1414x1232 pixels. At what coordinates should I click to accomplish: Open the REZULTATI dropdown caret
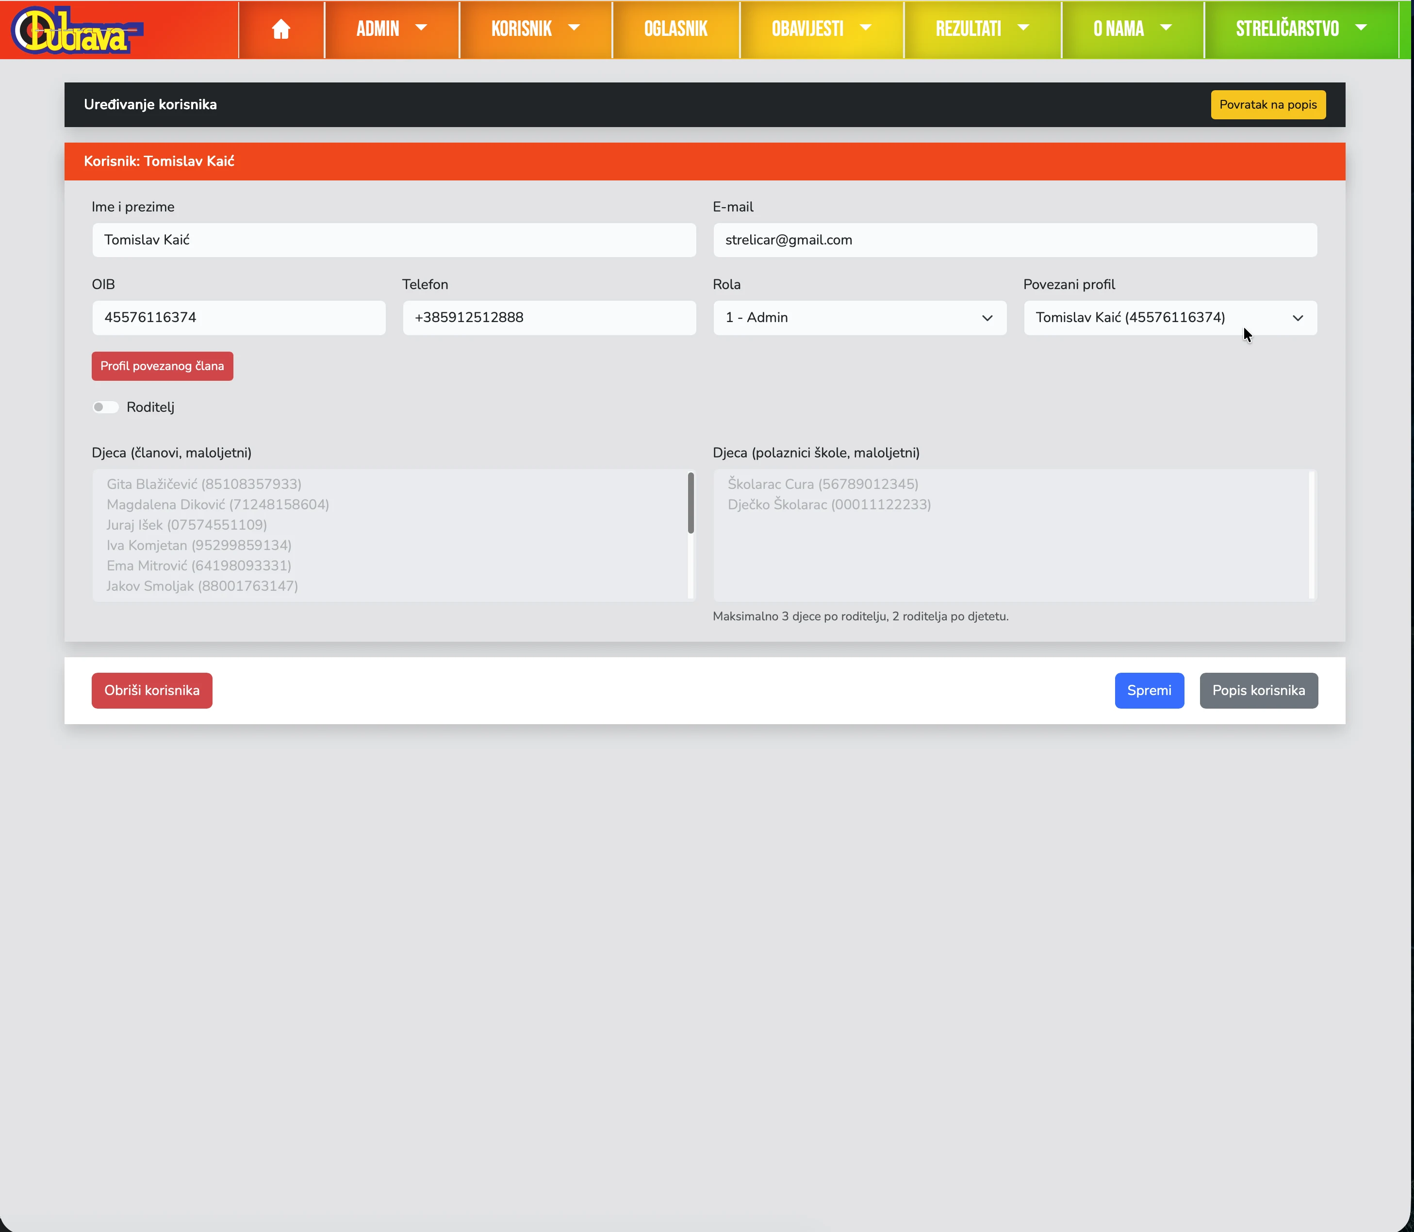click(x=1023, y=28)
